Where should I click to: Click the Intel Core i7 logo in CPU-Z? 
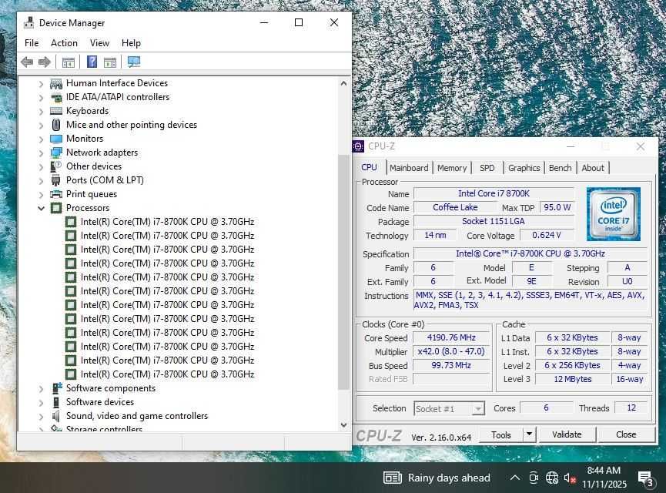click(x=614, y=214)
